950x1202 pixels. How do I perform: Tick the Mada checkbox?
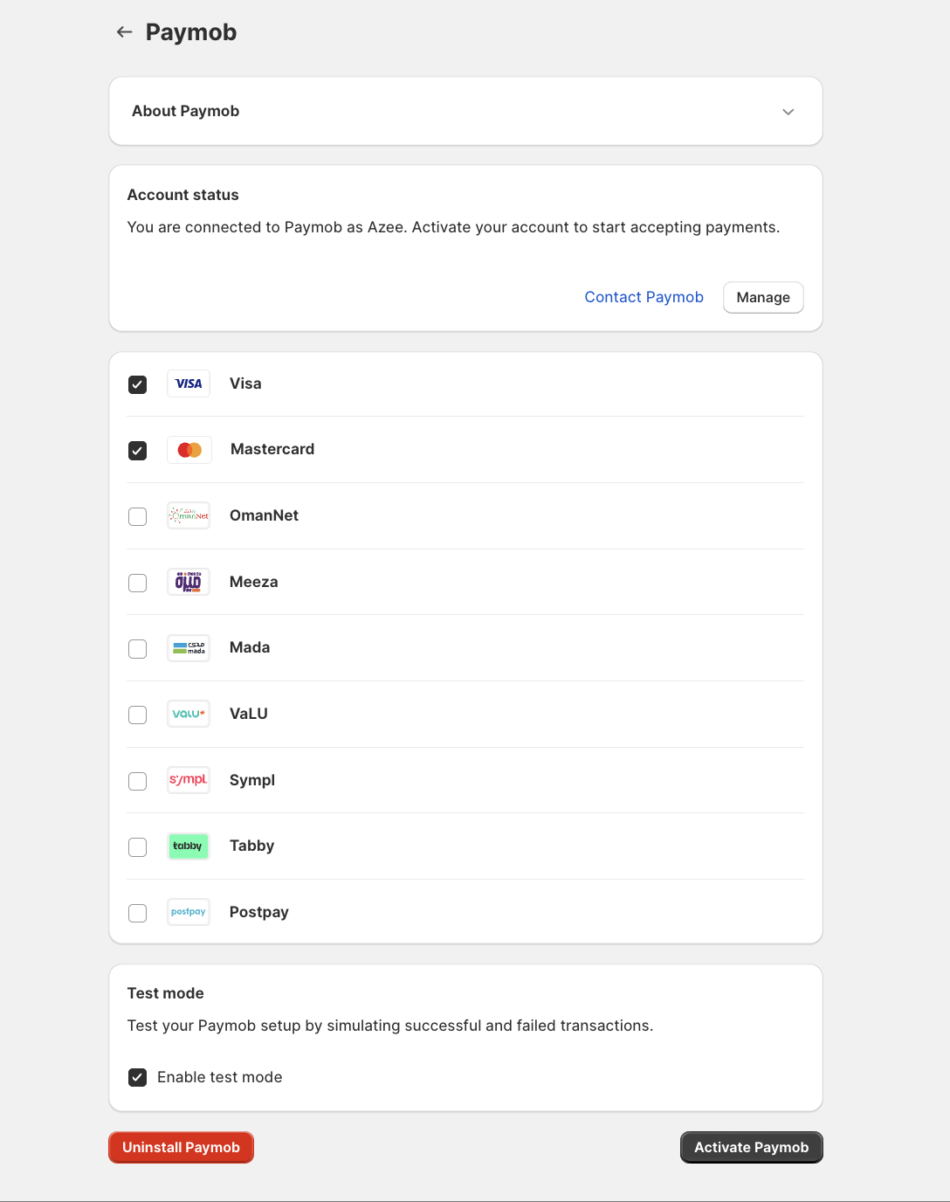click(x=138, y=649)
